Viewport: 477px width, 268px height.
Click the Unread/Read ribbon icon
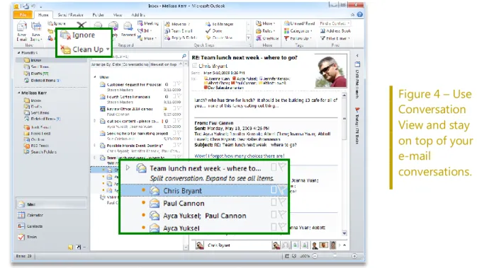pos(286,23)
